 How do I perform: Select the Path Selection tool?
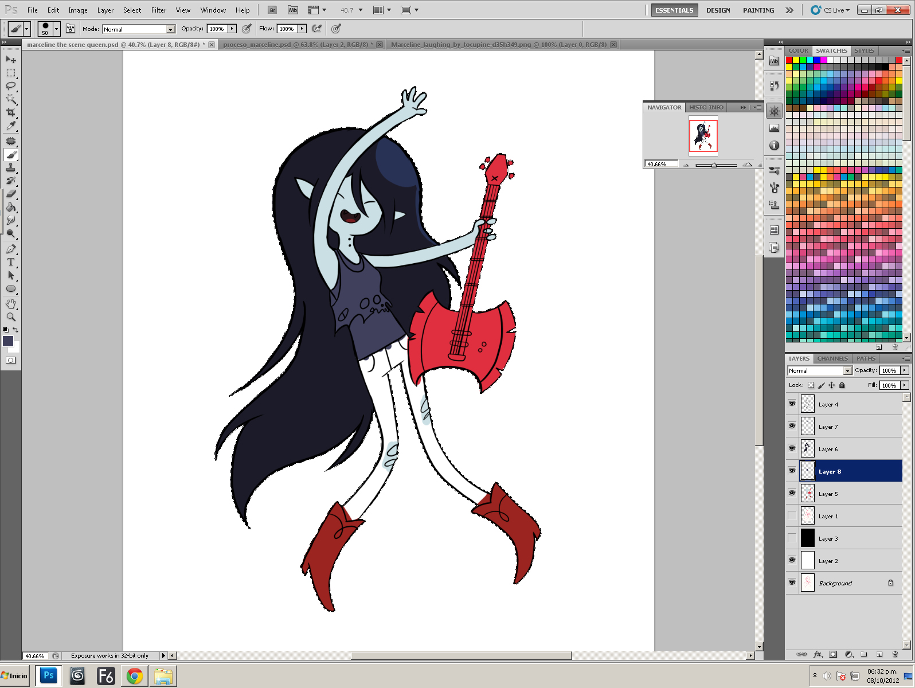(11, 275)
